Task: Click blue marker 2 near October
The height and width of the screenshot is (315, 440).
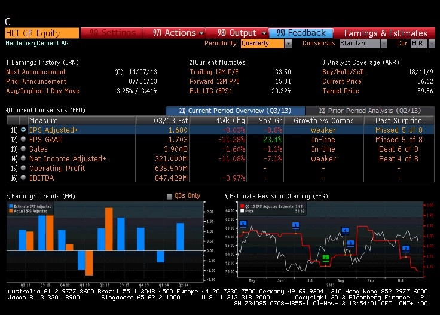Action: click(405, 248)
